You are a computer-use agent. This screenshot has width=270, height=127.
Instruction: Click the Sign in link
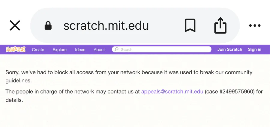tap(254, 49)
